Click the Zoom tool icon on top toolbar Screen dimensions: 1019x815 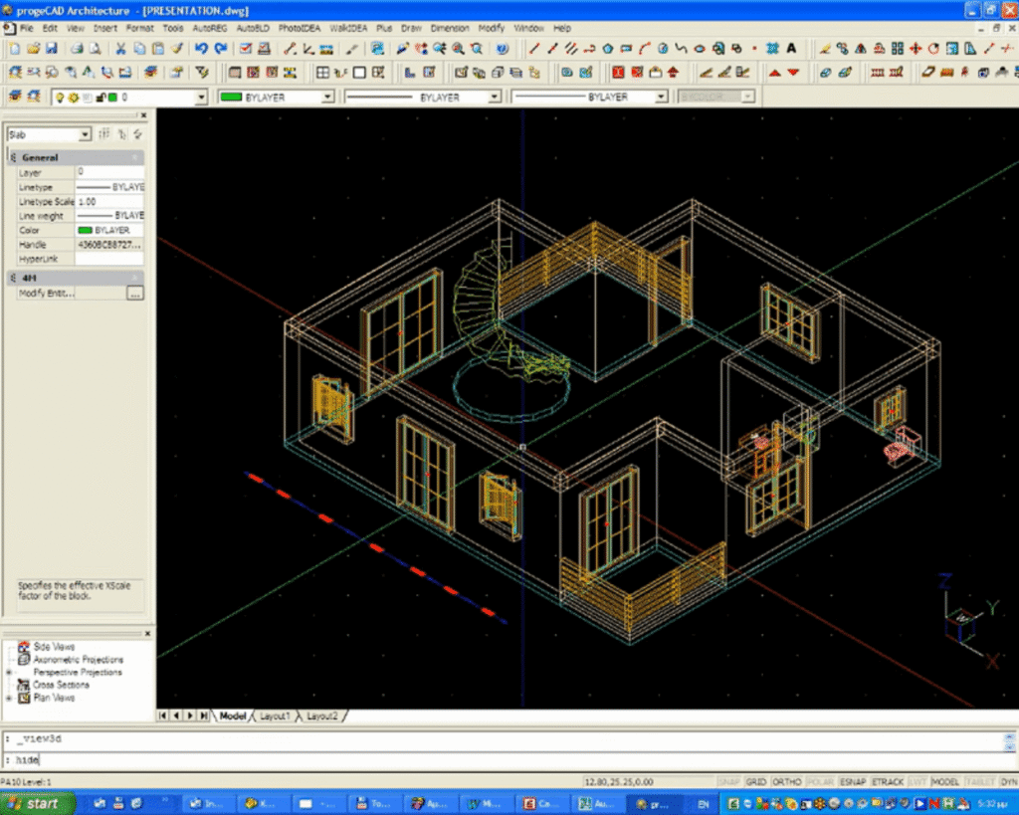(456, 47)
